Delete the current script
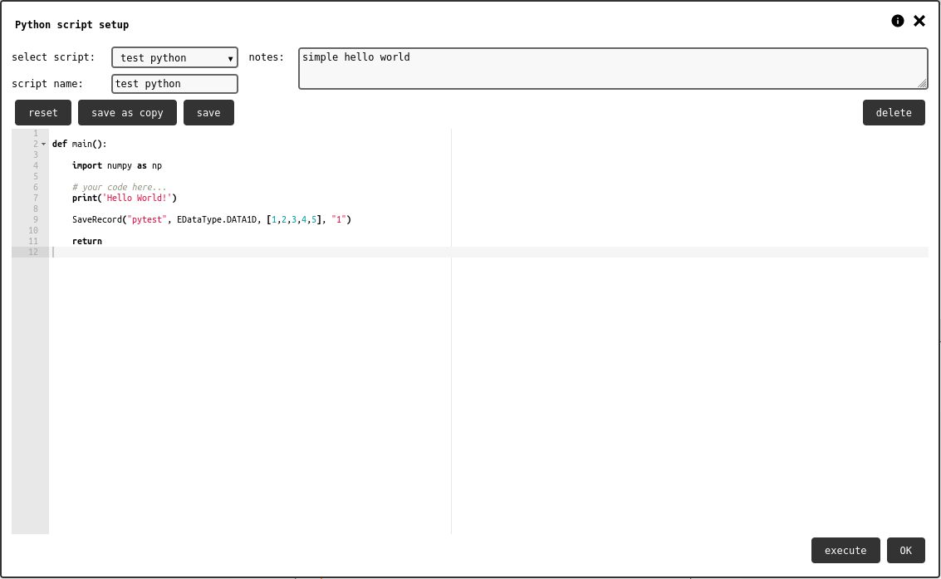Screen dimensions: 941x579 coord(894,113)
